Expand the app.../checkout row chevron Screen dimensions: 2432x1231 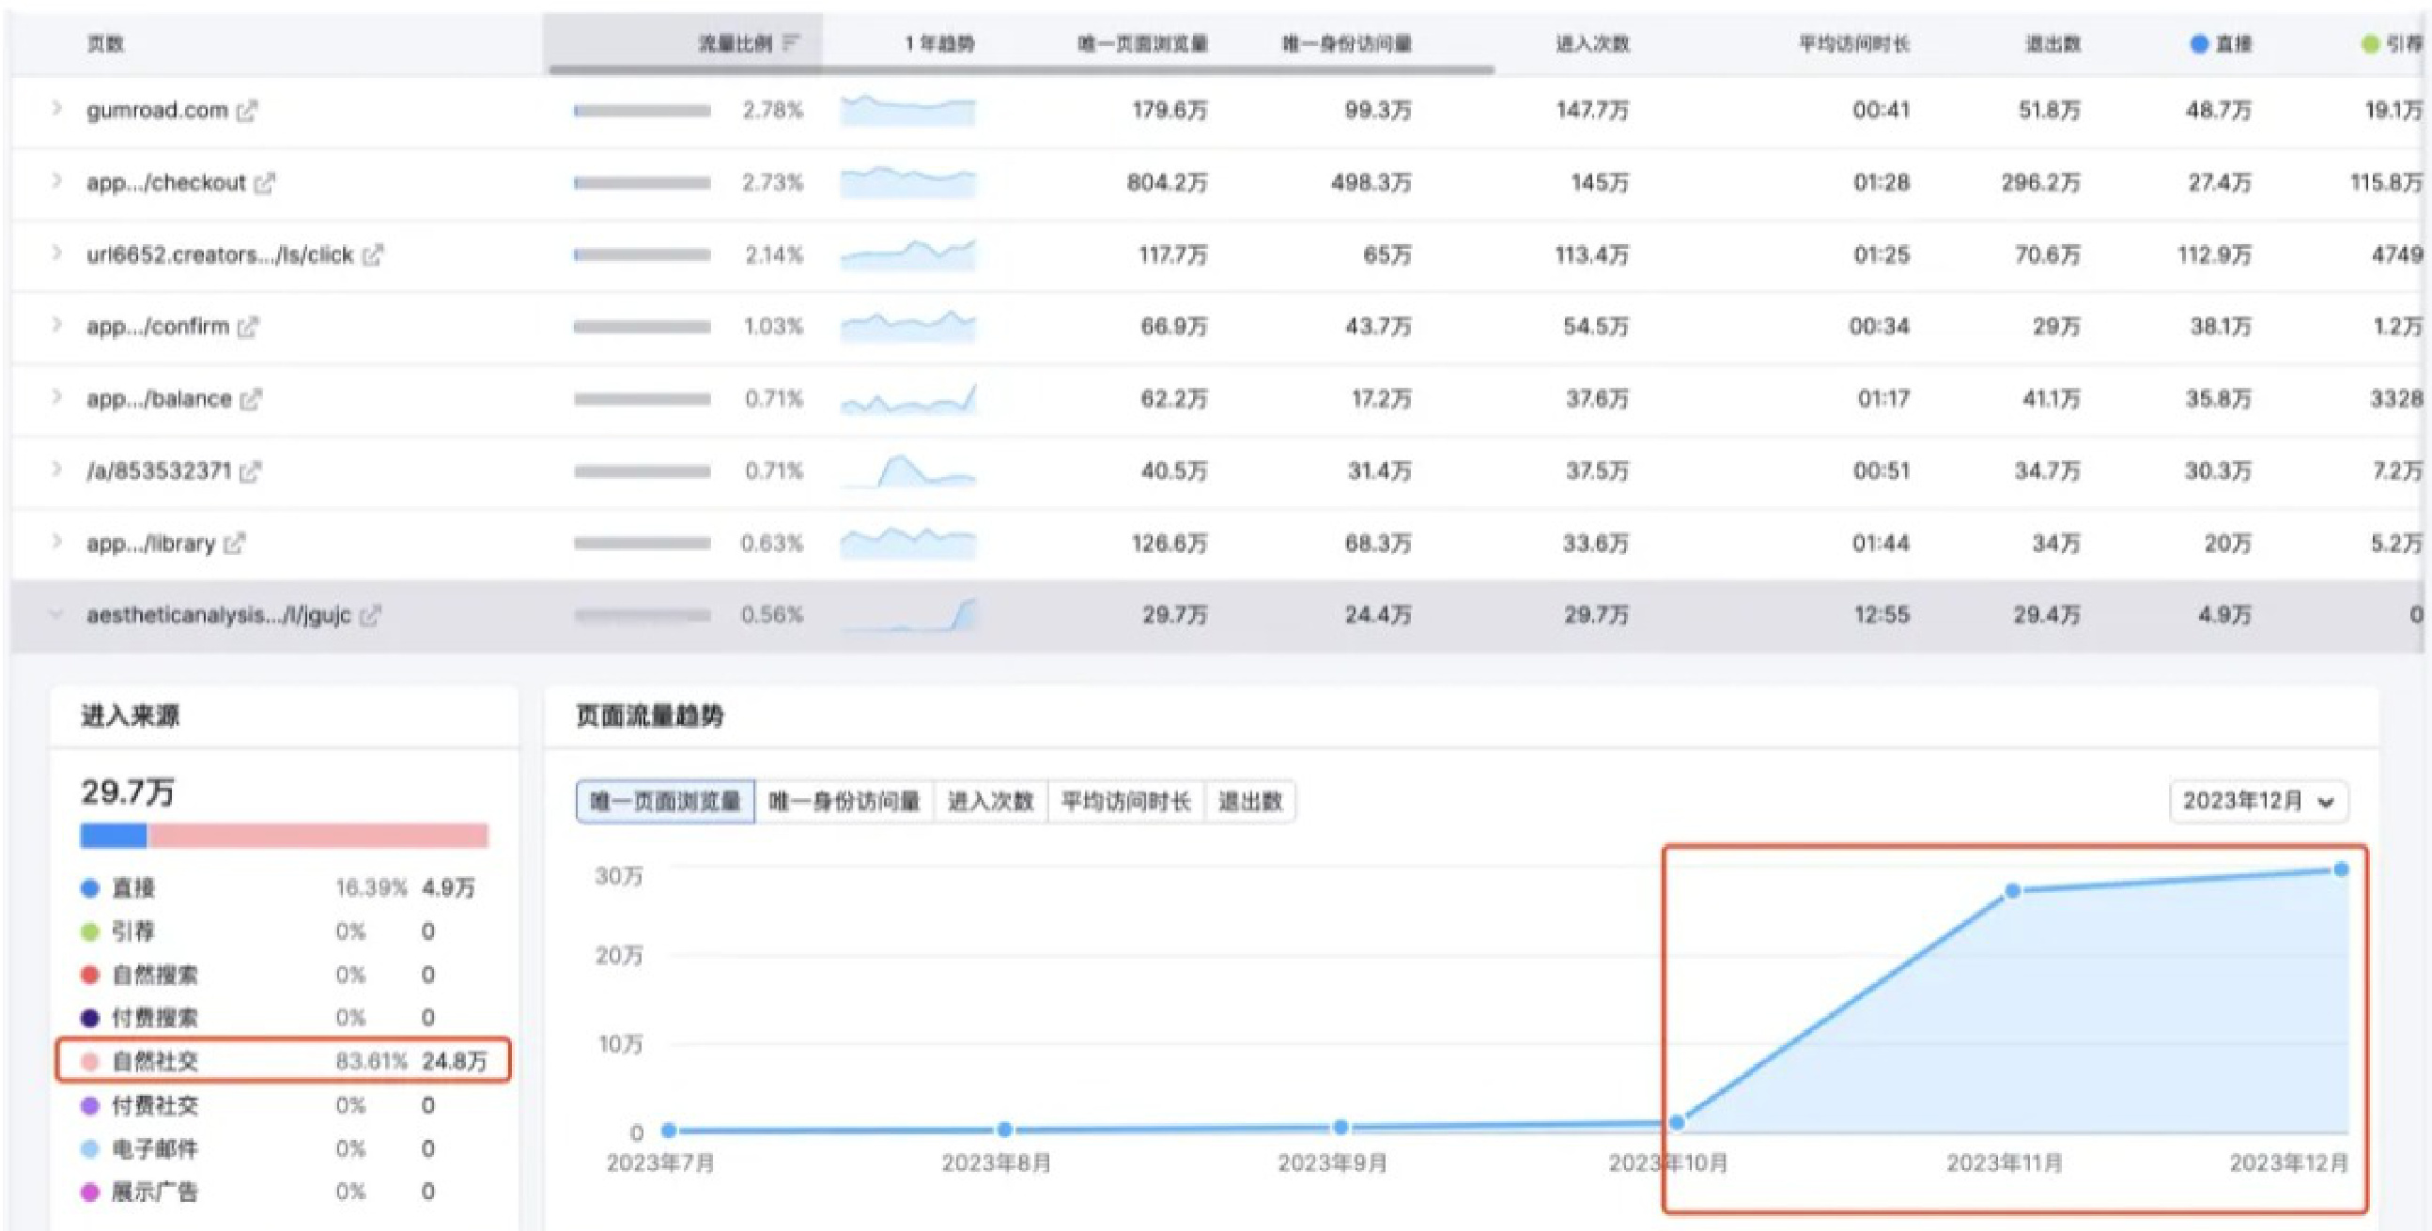[x=56, y=181]
